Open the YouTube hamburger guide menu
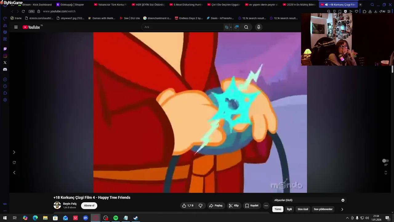Screen dimensions: 394x222 click(16, 27)
